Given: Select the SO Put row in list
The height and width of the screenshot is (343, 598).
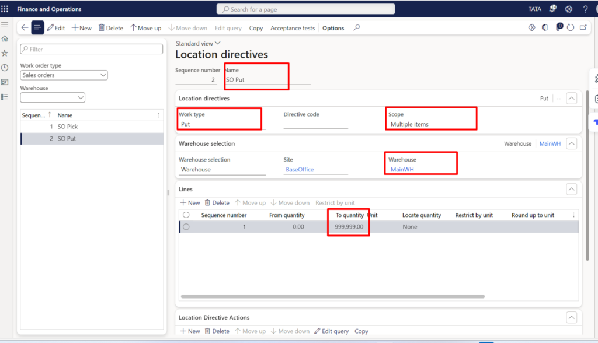Looking at the screenshot, I should [92, 139].
